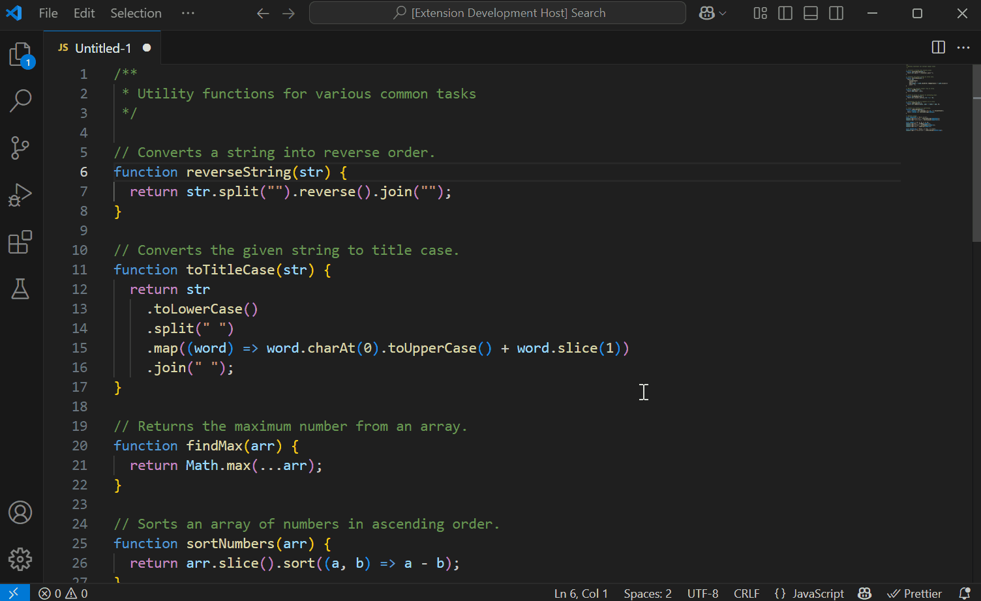Viewport: 981px width, 601px height.
Task: Open the Extensions view
Action: pyautogui.click(x=20, y=242)
